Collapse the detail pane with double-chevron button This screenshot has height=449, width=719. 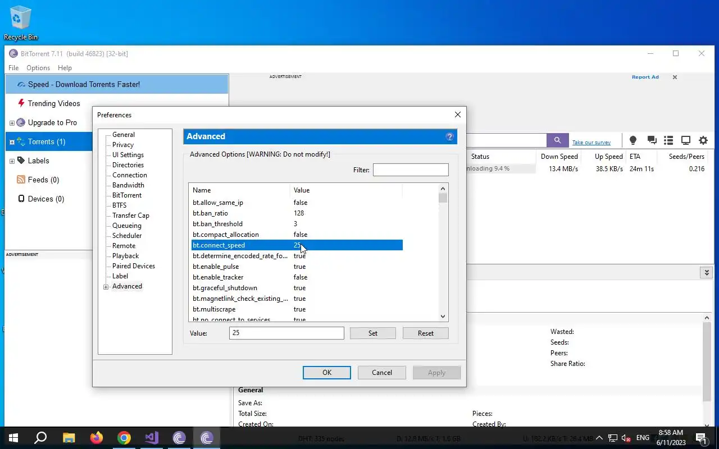(707, 272)
